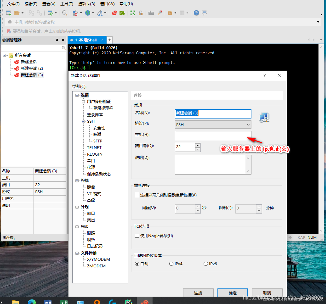The width and height of the screenshot is (326, 304).
Task: Click the 取消 button
Action: coord(267,293)
